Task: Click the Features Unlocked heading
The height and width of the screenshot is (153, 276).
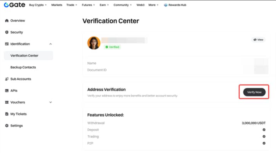Action: tap(106, 115)
